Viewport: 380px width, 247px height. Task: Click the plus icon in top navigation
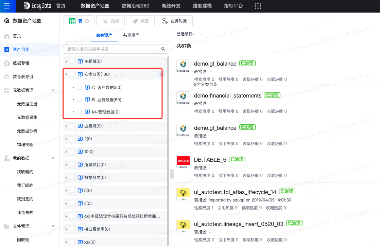[x=258, y=6]
